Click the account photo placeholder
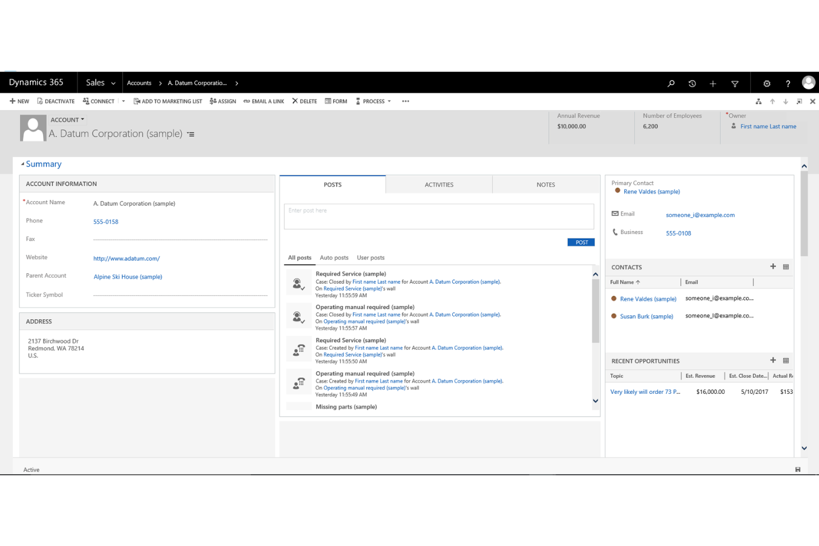Image resolution: width=819 pixels, height=546 pixels. click(33, 128)
